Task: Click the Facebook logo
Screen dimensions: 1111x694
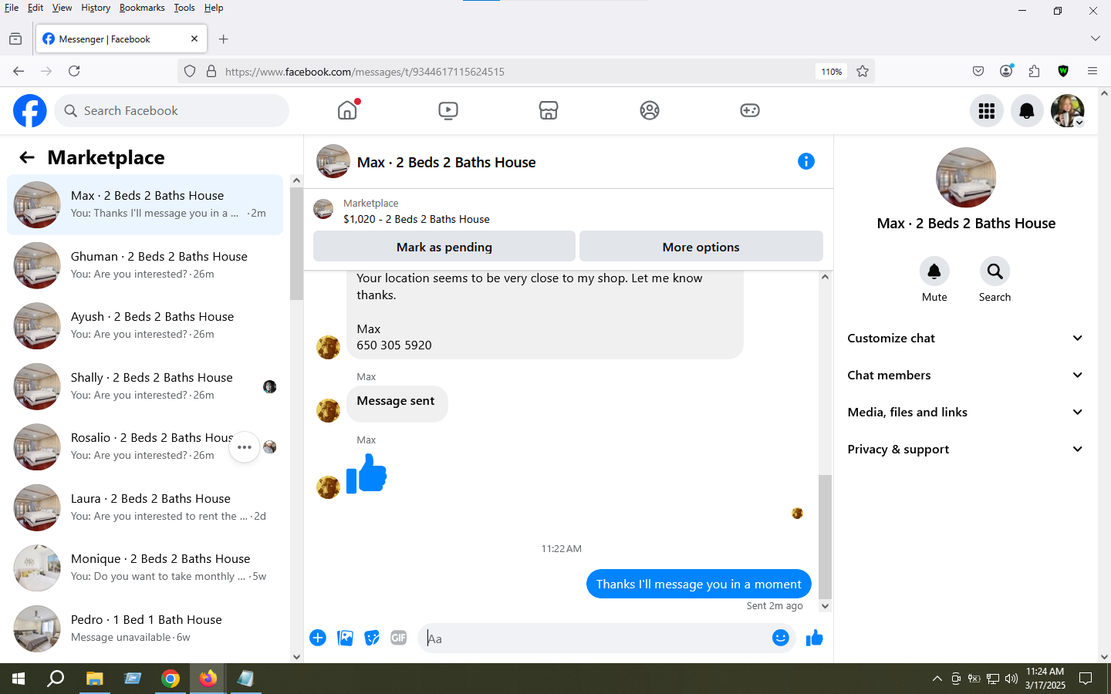Action: pos(30,111)
